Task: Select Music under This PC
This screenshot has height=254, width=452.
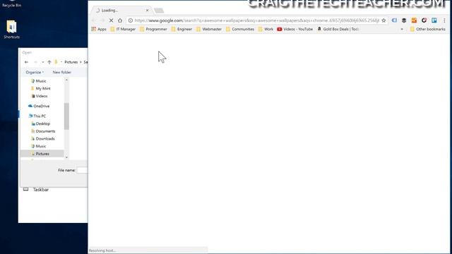Action: [39, 146]
